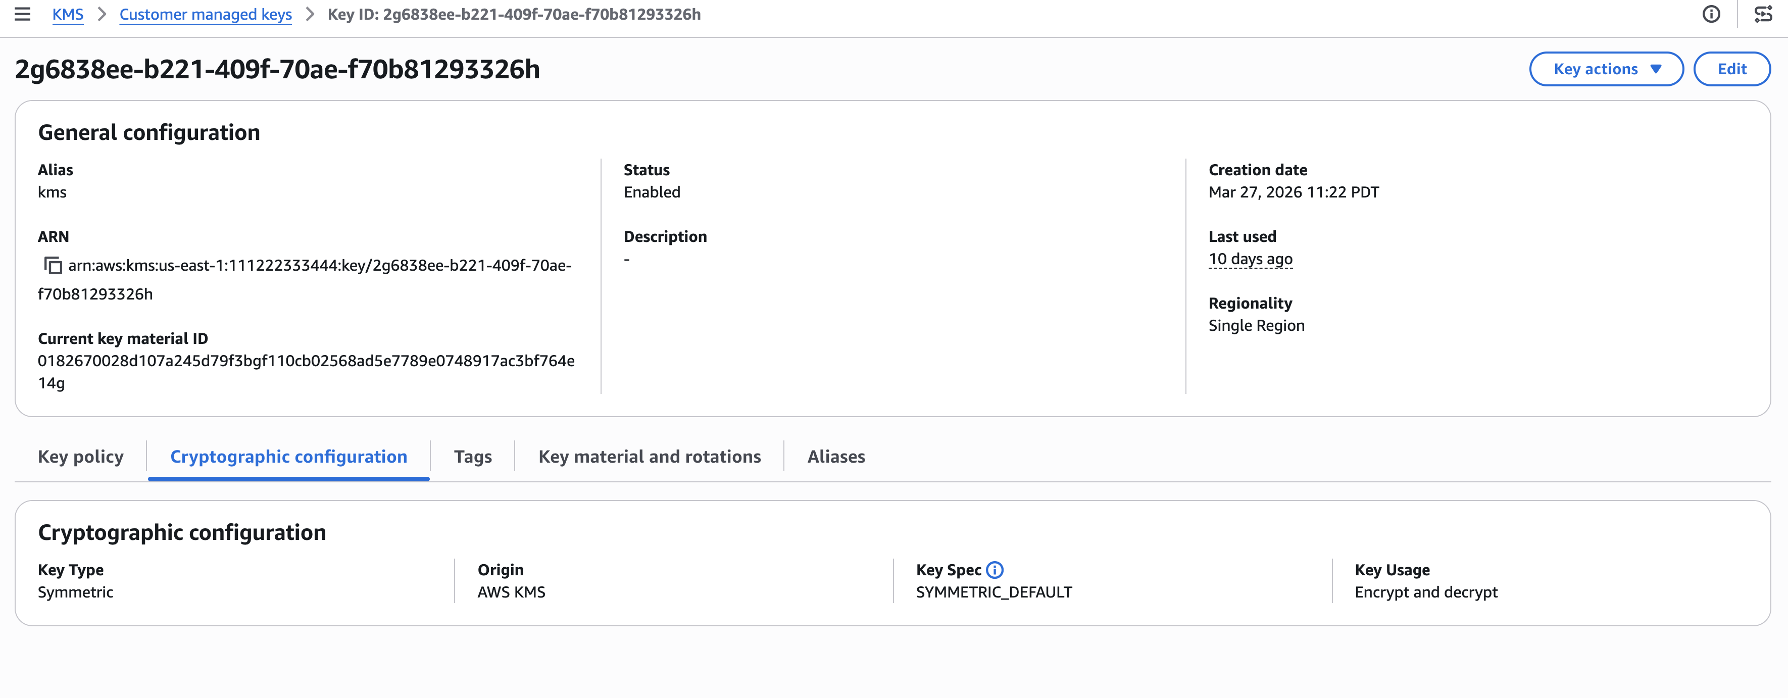Select the Cryptographic configuration tab

click(289, 457)
